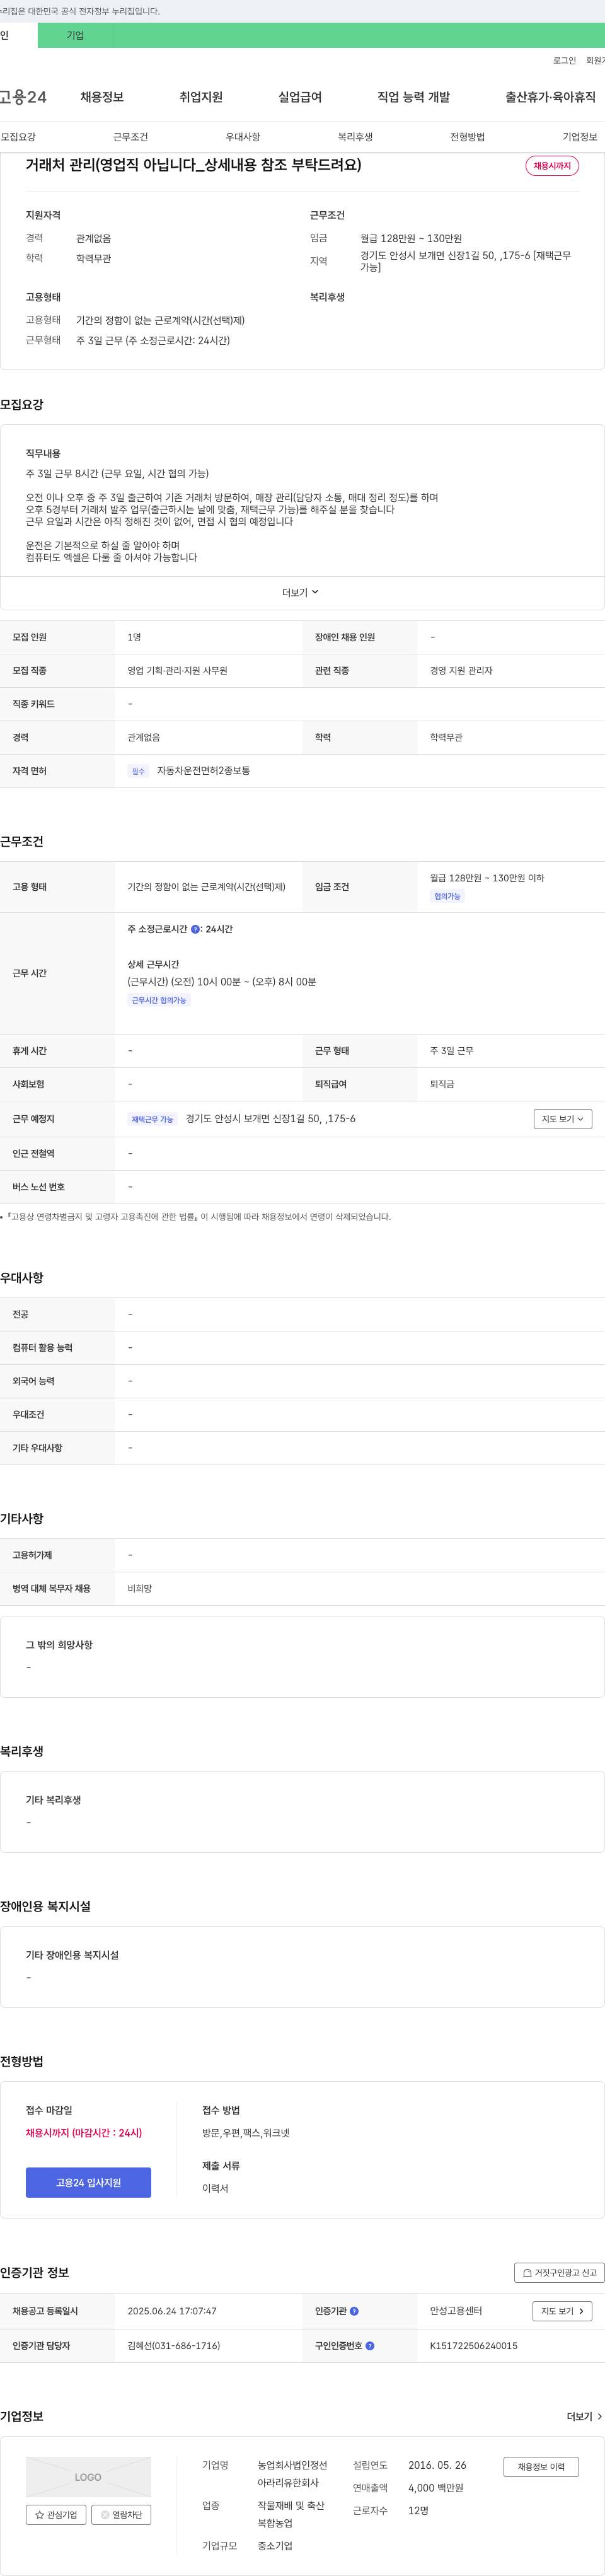Click the 2016. 05. 26 founding date
605x2576 pixels.
coord(437,2465)
